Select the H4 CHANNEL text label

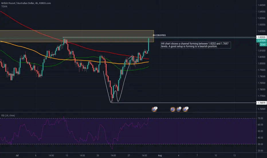[x=159, y=35]
